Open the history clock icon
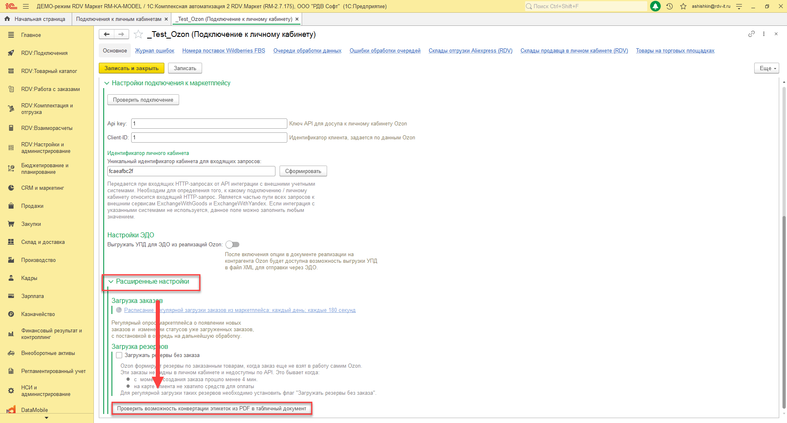 [669, 6]
